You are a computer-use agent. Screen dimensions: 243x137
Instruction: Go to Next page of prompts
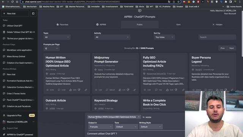point(232,48)
